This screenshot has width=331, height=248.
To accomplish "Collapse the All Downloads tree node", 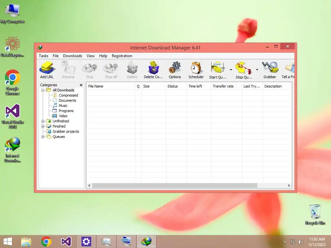I will pyautogui.click(x=43, y=90).
